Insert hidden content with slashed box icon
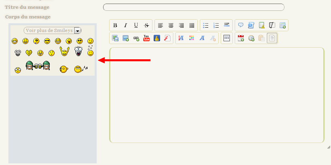Image resolution: width=331 pixels, height=165 pixels. coord(272,26)
